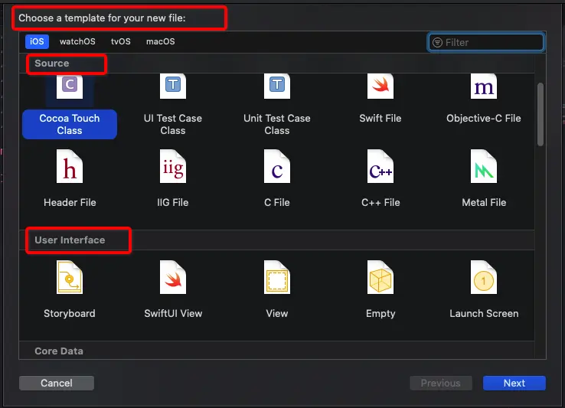Switch to the iOS platform tab

[x=37, y=41]
